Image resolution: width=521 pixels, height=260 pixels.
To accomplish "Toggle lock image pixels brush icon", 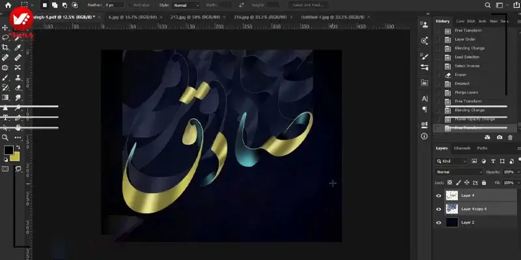I will coord(458,183).
